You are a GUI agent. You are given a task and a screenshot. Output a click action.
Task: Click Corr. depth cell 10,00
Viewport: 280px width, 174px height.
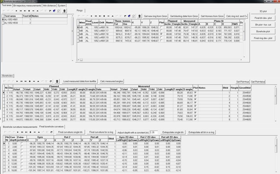13,160
